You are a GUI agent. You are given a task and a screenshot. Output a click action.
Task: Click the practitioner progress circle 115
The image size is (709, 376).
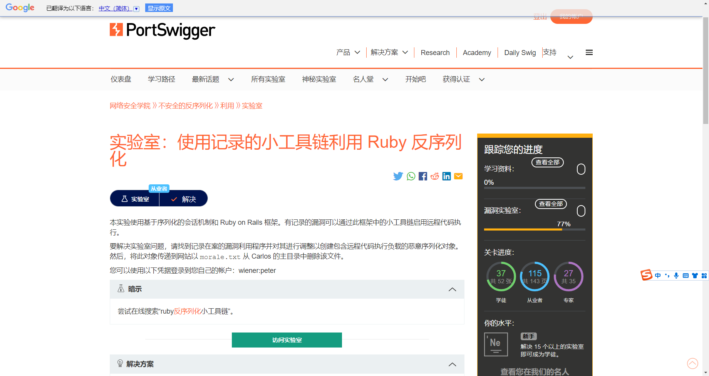coord(535,276)
